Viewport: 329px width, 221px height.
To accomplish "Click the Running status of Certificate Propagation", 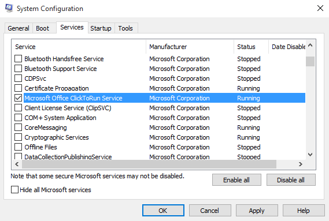I will coord(249,88).
